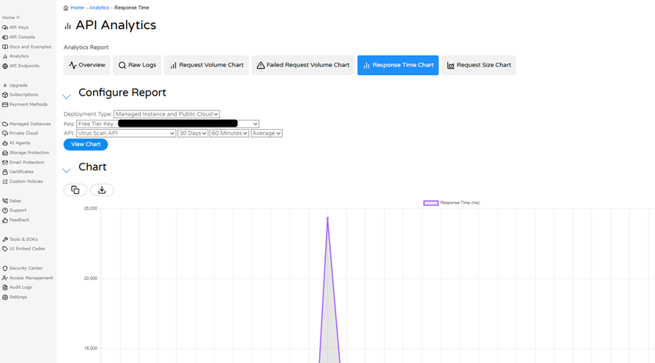Open Analytics from the sidebar

pos(16,56)
